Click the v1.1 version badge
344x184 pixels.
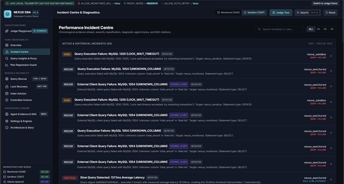coord(35,12)
